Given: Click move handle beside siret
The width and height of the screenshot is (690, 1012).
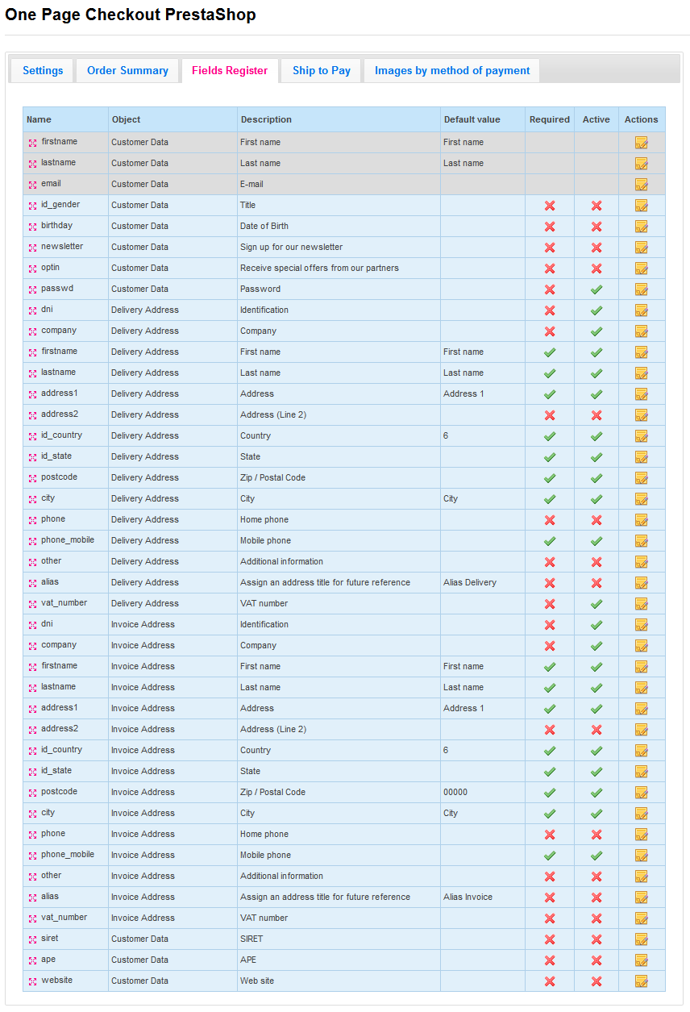Looking at the screenshot, I should click(33, 939).
